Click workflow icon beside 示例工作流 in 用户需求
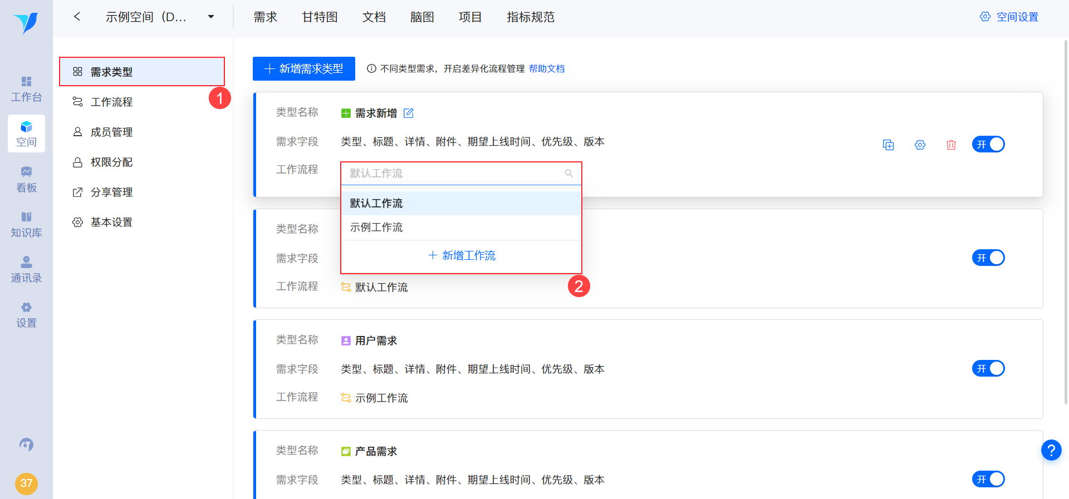The width and height of the screenshot is (1069, 499). (346, 398)
